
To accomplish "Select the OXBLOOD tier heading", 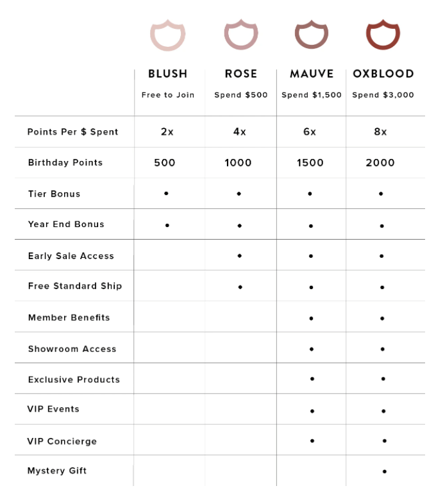I will coord(383,74).
